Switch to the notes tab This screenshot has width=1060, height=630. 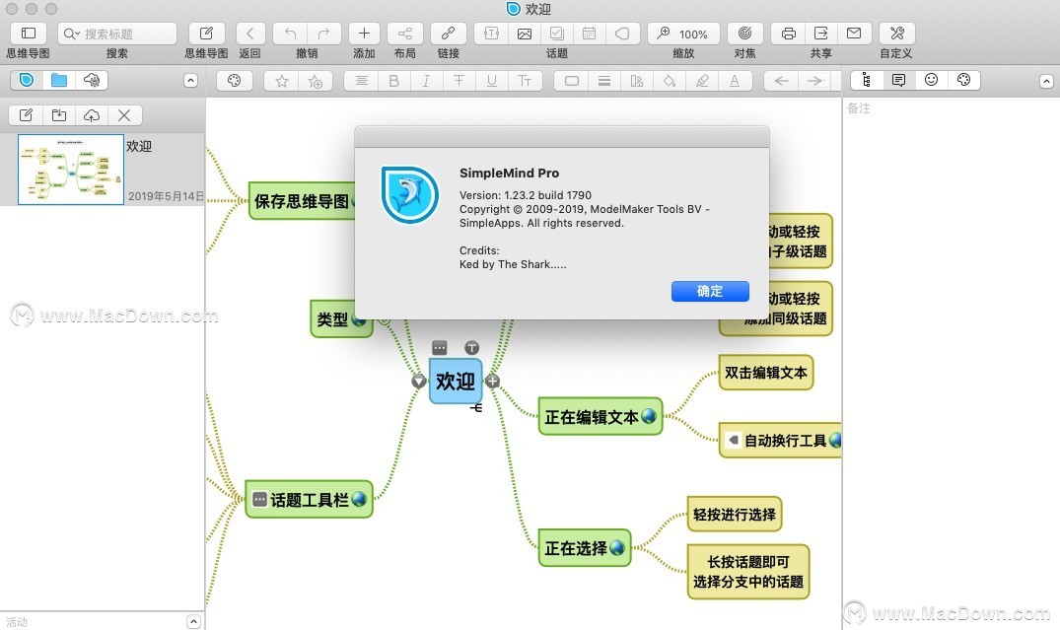click(898, 81)
